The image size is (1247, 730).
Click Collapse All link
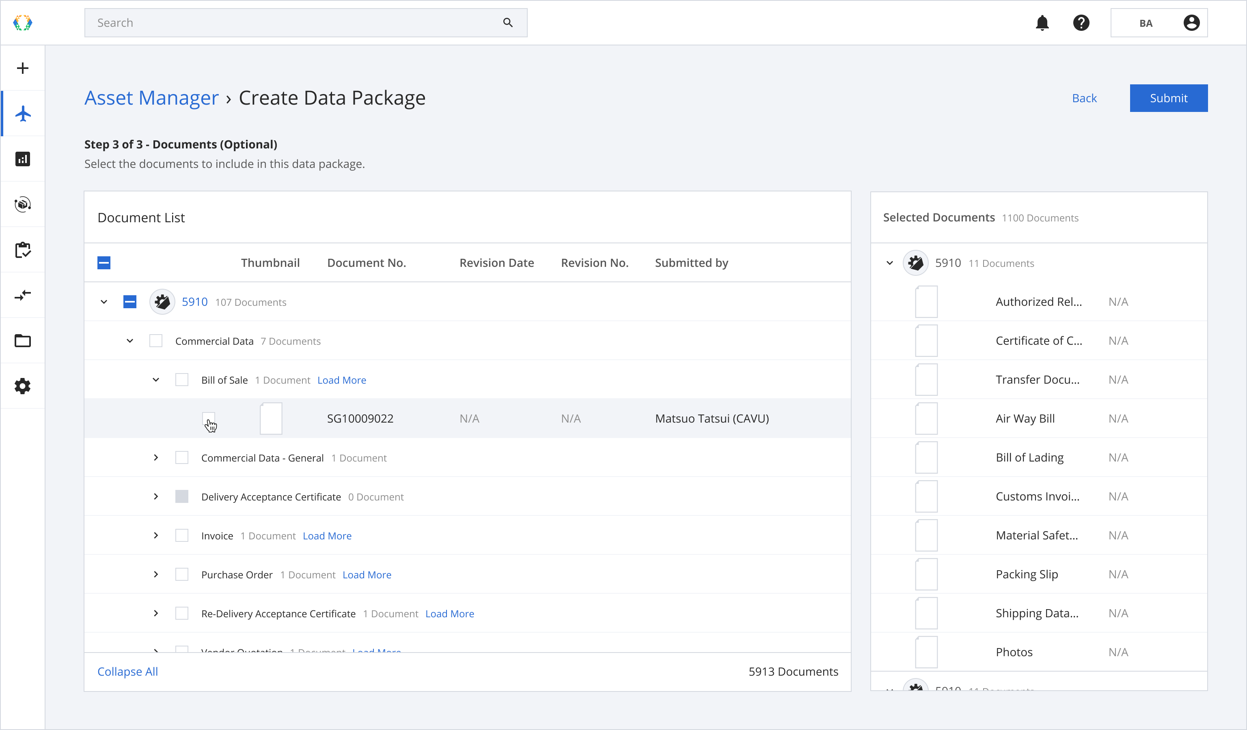point(128,671)
